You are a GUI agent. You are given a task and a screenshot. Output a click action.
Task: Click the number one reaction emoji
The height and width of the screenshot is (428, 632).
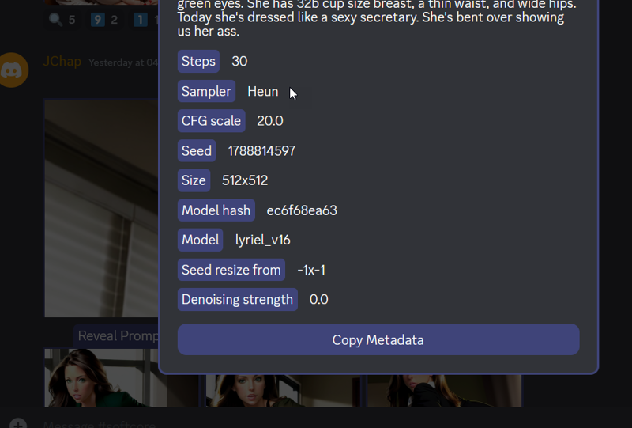pos(141,19)
